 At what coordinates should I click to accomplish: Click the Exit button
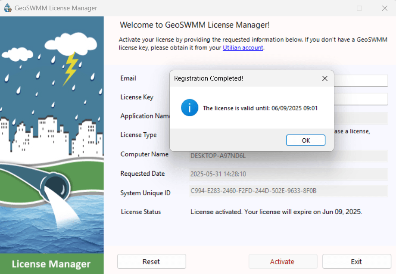(356, 262)
